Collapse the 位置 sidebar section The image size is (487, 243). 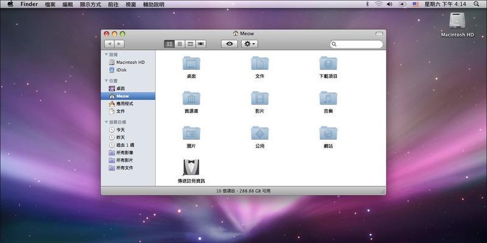(x=106, y=81)
